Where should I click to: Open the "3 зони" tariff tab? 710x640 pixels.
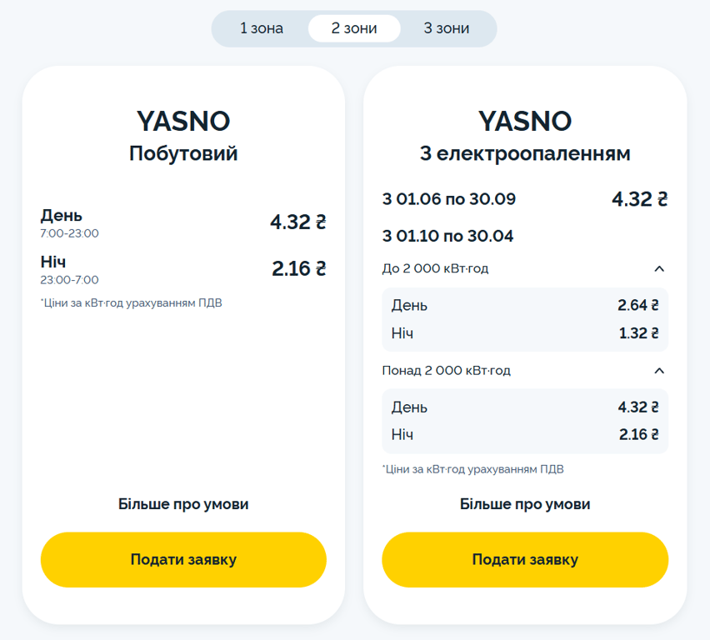point(446,28)
